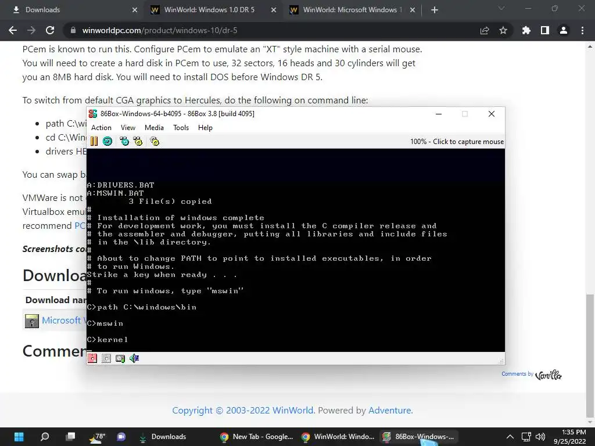Click the last gear icon in 86Box toolbar
The width and height of the screenshot is (595, 446).
click(155, 142)
